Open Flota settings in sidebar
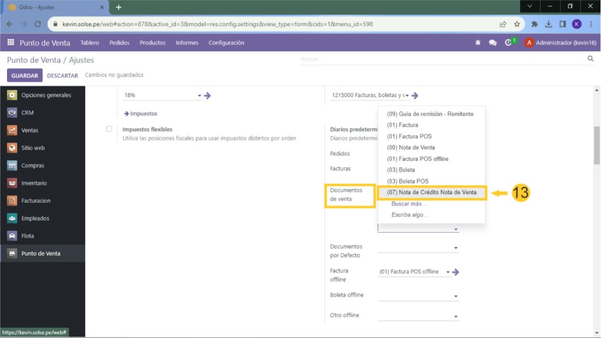This screenshot has height=338, width=601. coord(28,236)
